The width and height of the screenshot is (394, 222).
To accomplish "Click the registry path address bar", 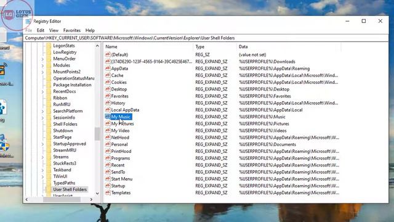I will tap(206, 38).
